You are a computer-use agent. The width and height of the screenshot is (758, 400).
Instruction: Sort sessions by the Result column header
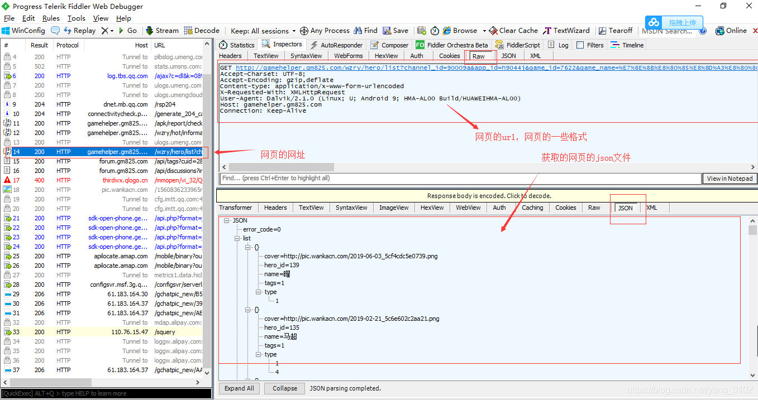(x=39, y=45)
